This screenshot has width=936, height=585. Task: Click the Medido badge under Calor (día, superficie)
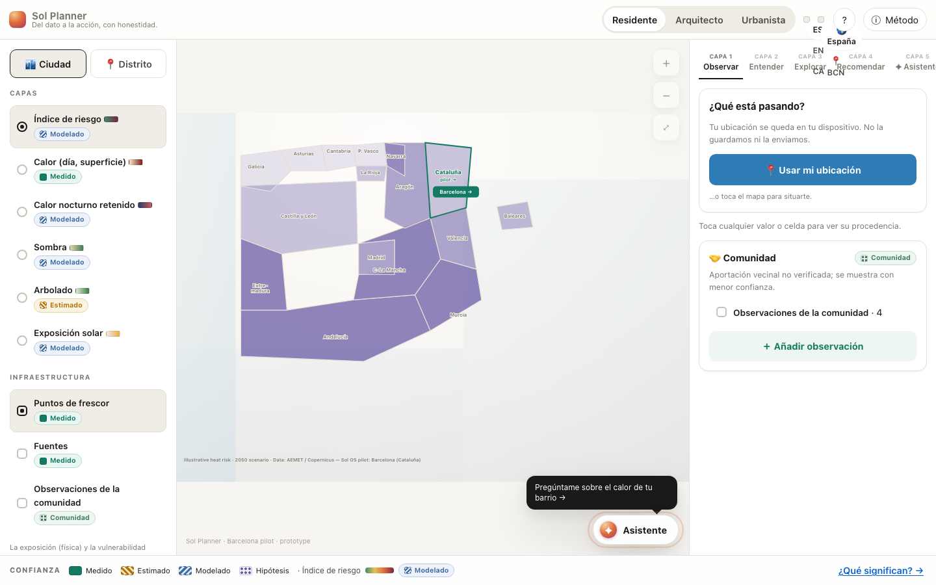[58, 177]
